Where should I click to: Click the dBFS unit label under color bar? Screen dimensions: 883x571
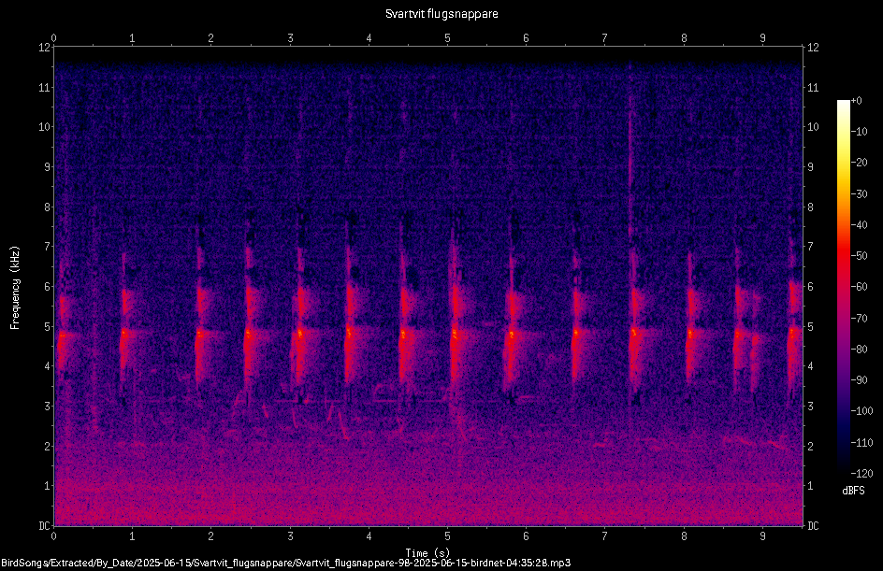(x=853, y=491)
